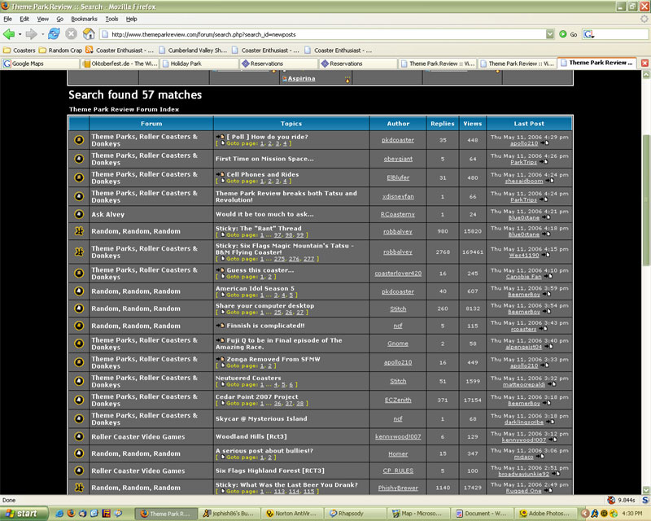This screenshot has width=651, height=521.
Task: Open last poster link shesaidboom
Action: 523,182
